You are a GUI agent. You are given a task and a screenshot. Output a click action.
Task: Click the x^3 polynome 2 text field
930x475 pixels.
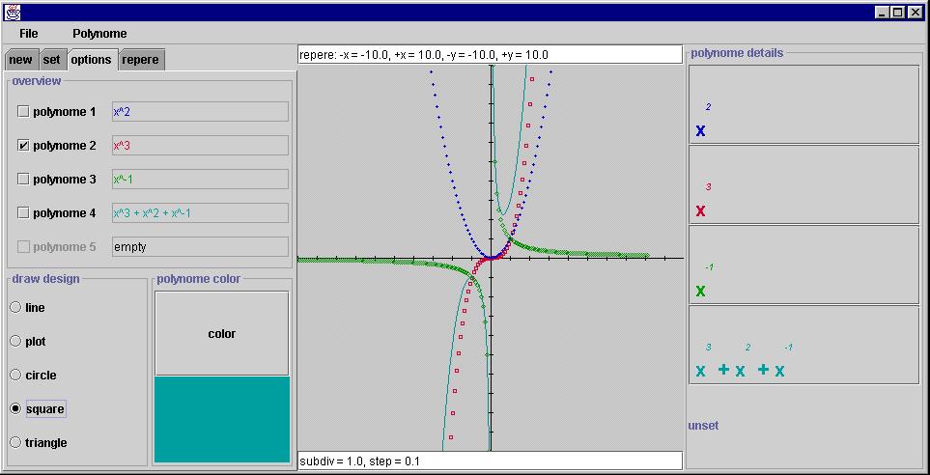click(x=200, y=146)
